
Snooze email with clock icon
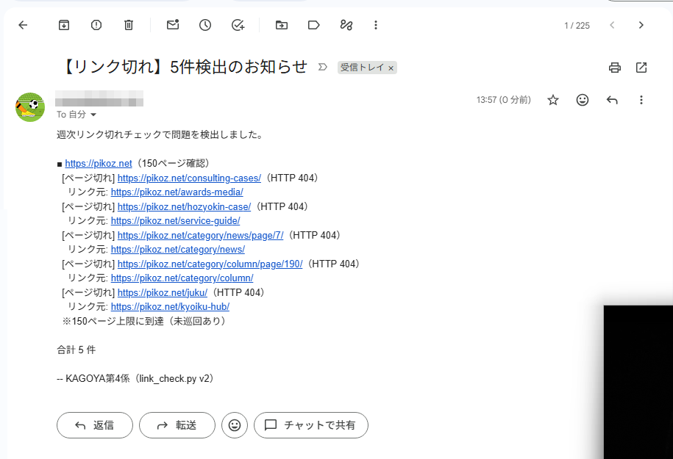click(205, 25)
